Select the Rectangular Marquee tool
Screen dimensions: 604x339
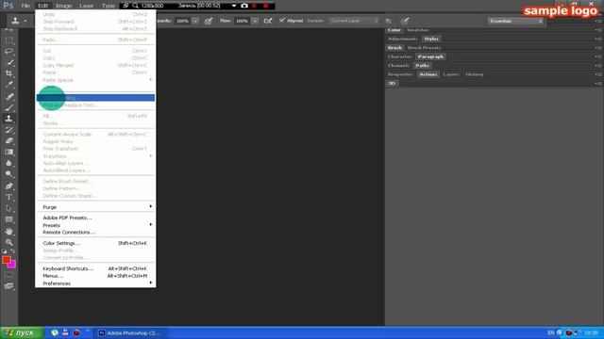[8, 40]
